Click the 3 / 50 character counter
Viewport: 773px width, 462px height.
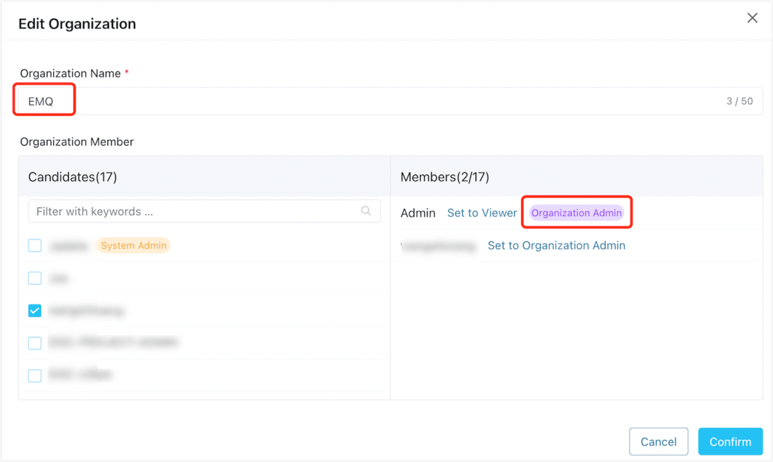pos(740,101)
